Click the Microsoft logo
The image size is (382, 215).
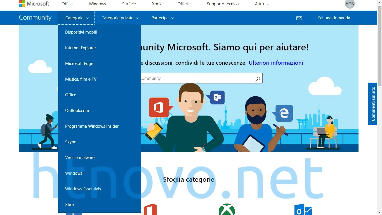coord(34,4)
